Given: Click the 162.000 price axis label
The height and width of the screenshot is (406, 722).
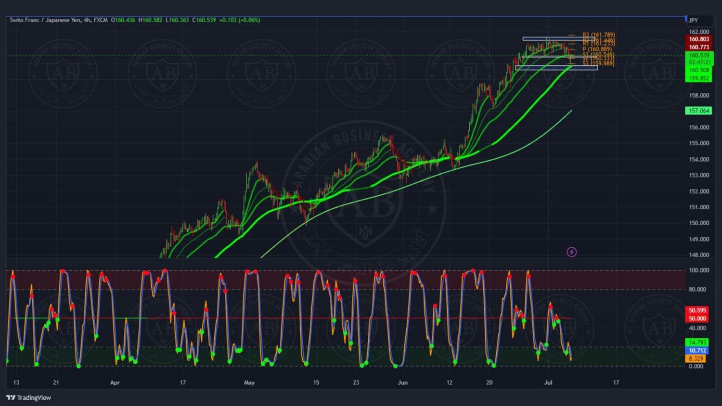Looking at the screenshot, I should (699, 32).
